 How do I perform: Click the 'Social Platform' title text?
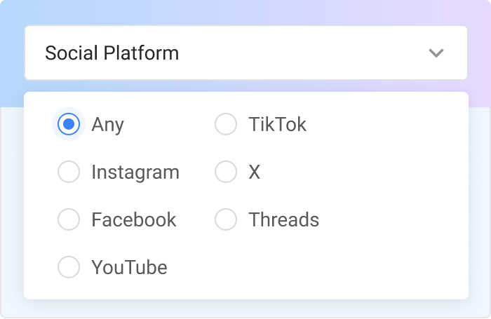point(112,53)
